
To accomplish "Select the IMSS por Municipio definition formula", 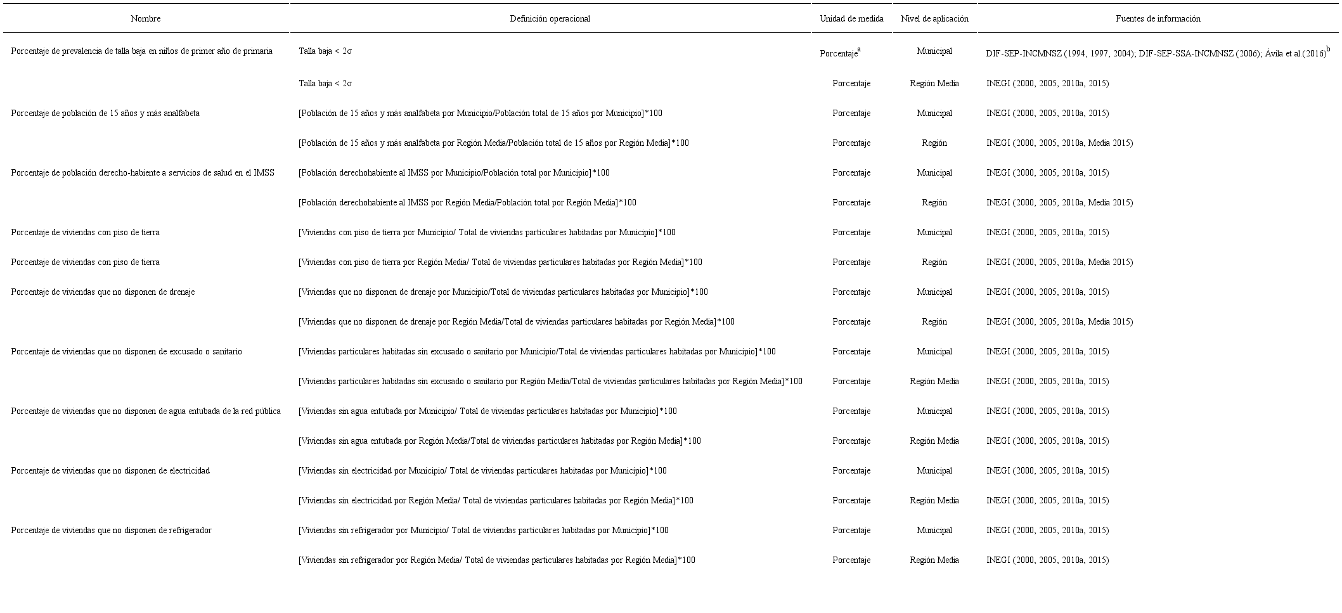I will point(454,173).
